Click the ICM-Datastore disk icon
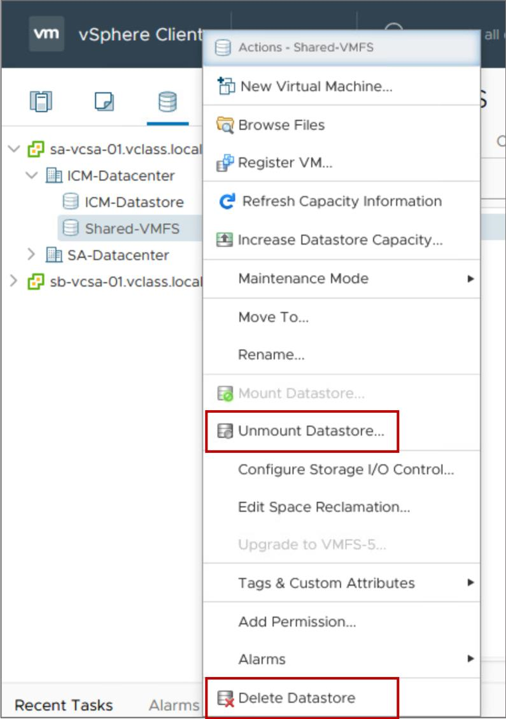Screen dimensions: 506x719 (x=70, y=201)
